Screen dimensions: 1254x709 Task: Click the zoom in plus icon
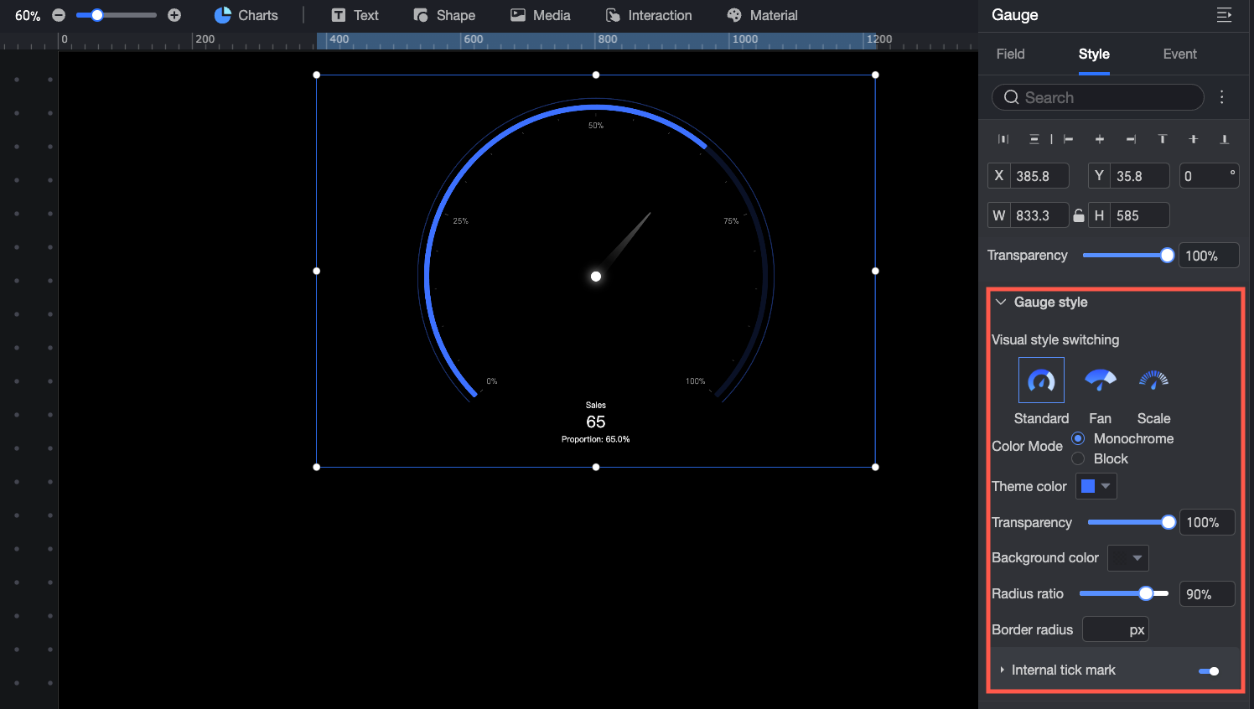[x=174, y=15]
